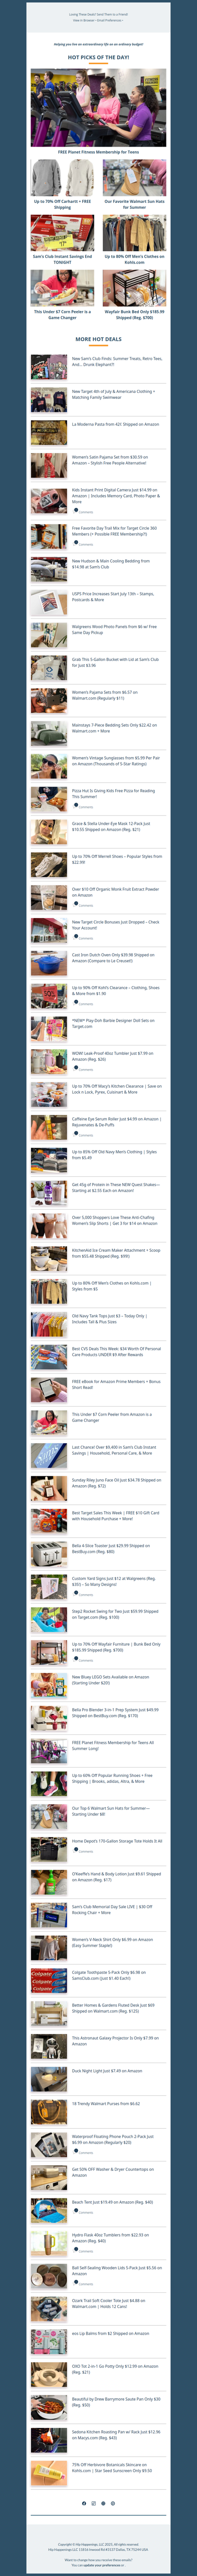The image size is (197, 2576).
Task: Open Up to 70% Off Carhartt deal
Action: coord(63,203)
